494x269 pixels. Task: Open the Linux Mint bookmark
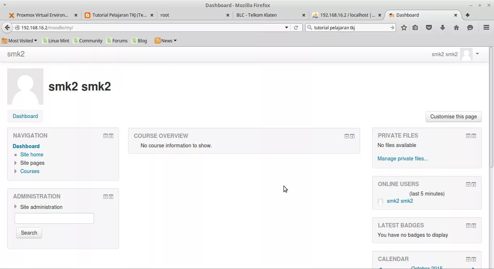tap(56, 41)
